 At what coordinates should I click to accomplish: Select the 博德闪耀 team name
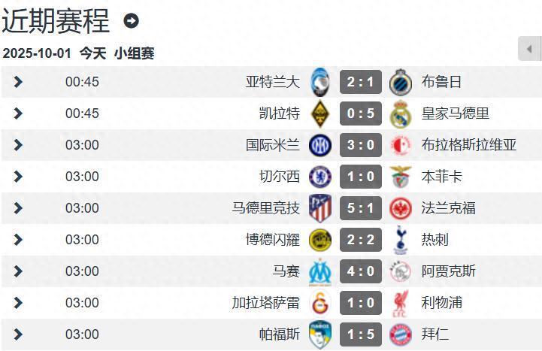click(x=273, y=240)
